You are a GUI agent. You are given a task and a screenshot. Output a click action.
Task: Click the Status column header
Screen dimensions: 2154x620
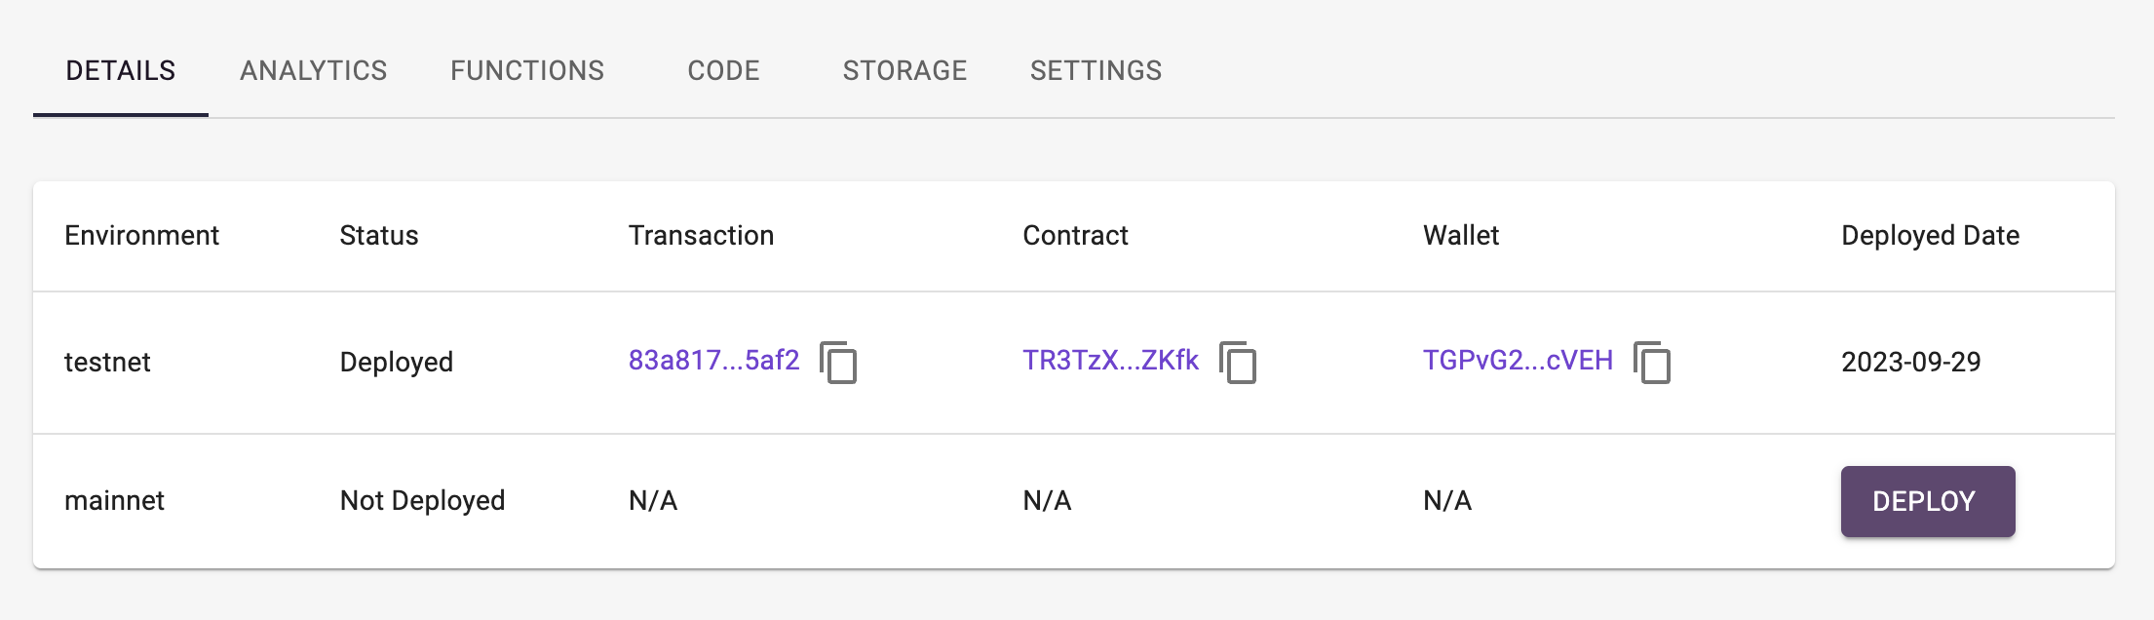(x=378, y=236)
